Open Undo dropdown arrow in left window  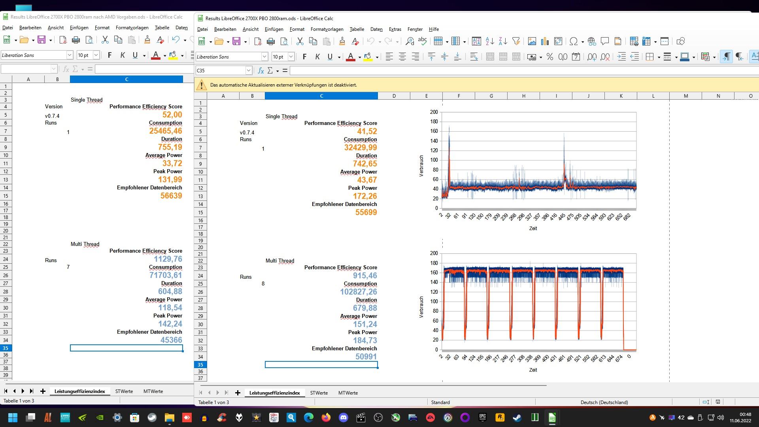pos(185,40)
